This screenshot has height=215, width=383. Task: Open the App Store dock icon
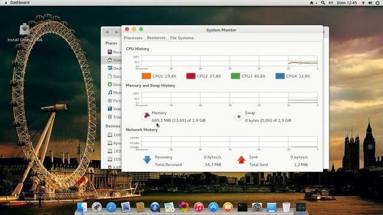click(x=213, y=207)
